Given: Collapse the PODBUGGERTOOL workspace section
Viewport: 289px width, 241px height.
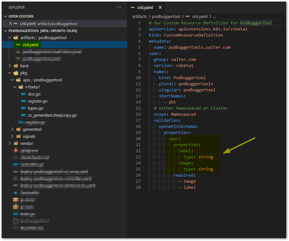Looking at the screenshot, I should pyautogui.click(x=5, y=31).
